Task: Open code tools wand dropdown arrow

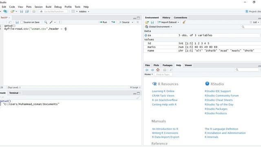Action: pyautogui.click(x=55, y=22)
